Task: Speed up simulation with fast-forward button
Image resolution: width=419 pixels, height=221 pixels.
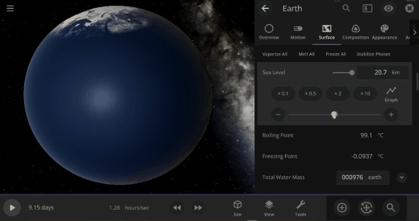Action: [x=198, y=208]
